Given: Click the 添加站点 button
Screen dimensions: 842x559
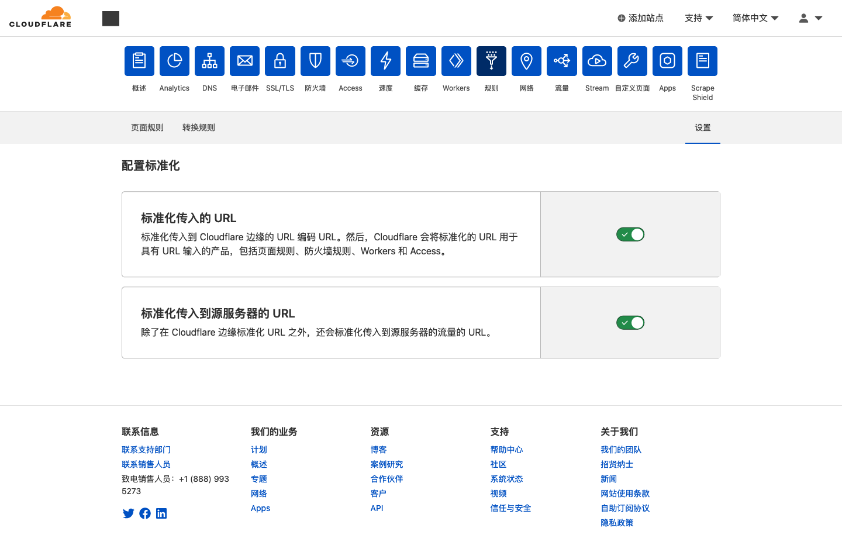Looking at the screenshot, I should 640,18.
